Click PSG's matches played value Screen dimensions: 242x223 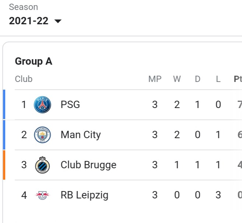[155, 105]
